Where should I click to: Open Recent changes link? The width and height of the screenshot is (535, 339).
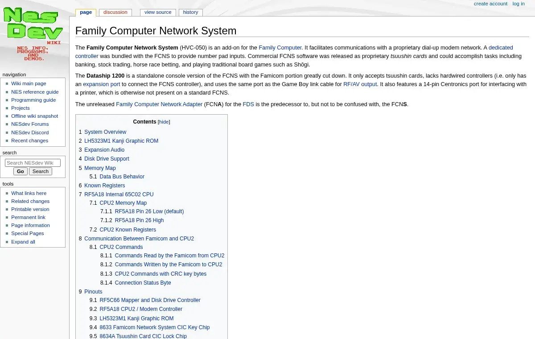(29, 141)
